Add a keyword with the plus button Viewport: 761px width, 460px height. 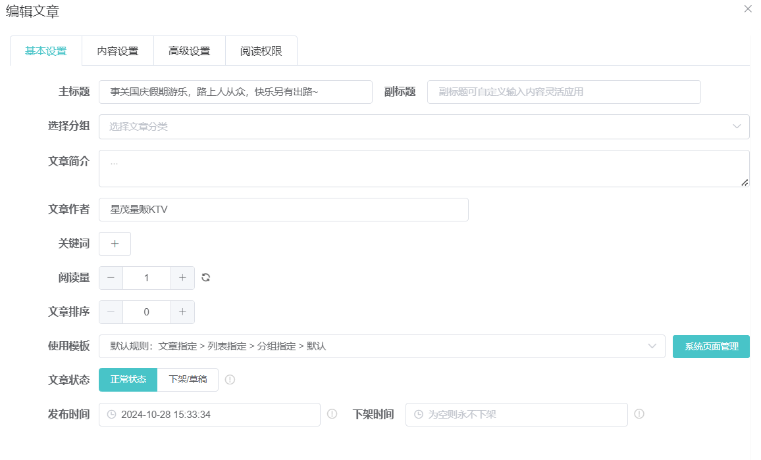pos(115,244)
